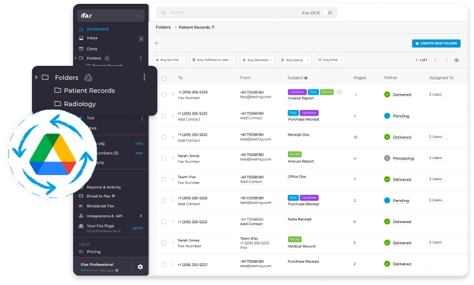Click the Broadcast Fax megaphone icon
Screen dimensions: 474x285
81,206
